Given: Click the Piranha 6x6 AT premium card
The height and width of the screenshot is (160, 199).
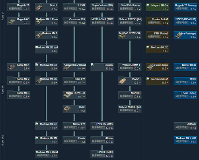Looking at the screenshot, I should 158,21.
